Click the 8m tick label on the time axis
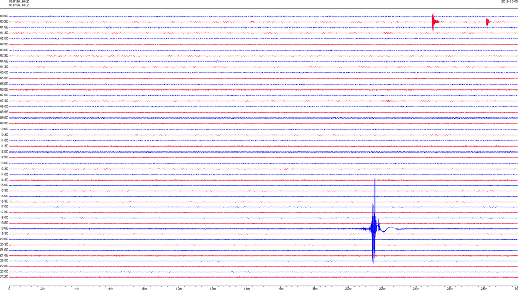Viewport: 518px width, 291px height. coord(145,289)
